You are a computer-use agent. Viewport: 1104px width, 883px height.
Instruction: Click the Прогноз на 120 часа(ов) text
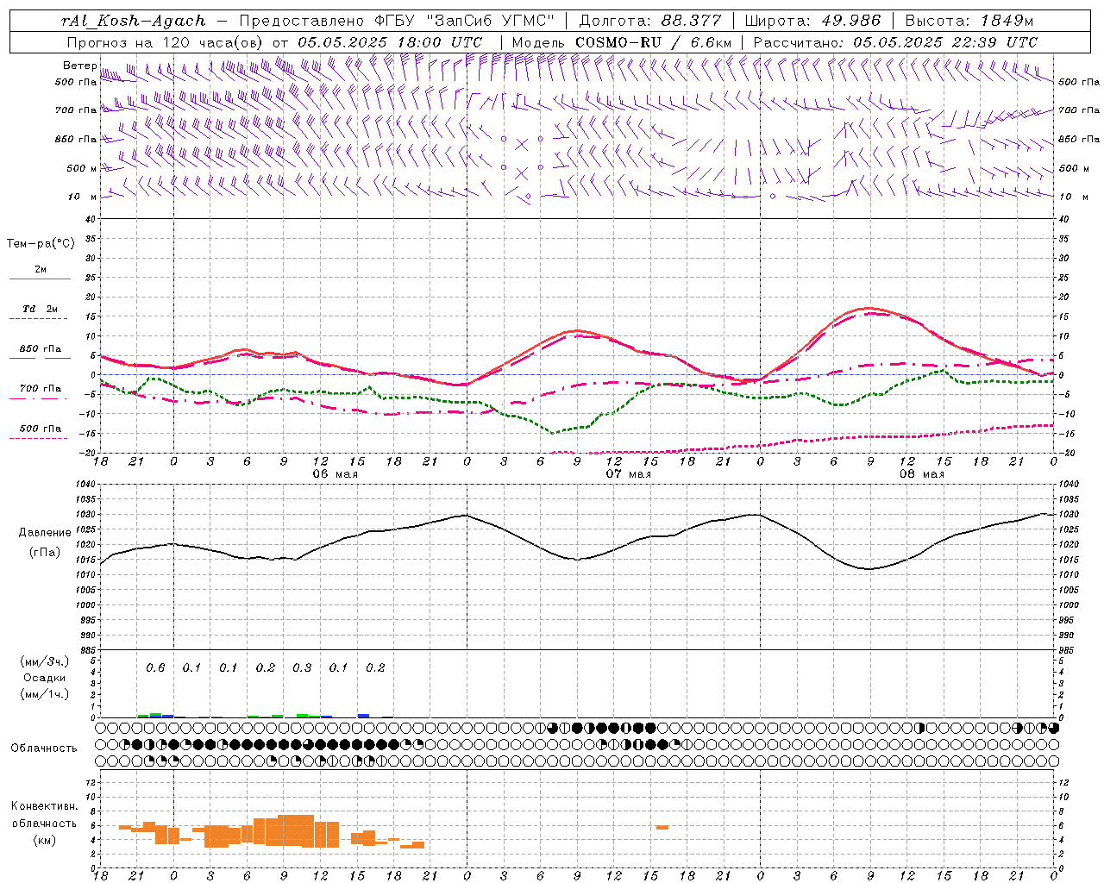point(166,41)
